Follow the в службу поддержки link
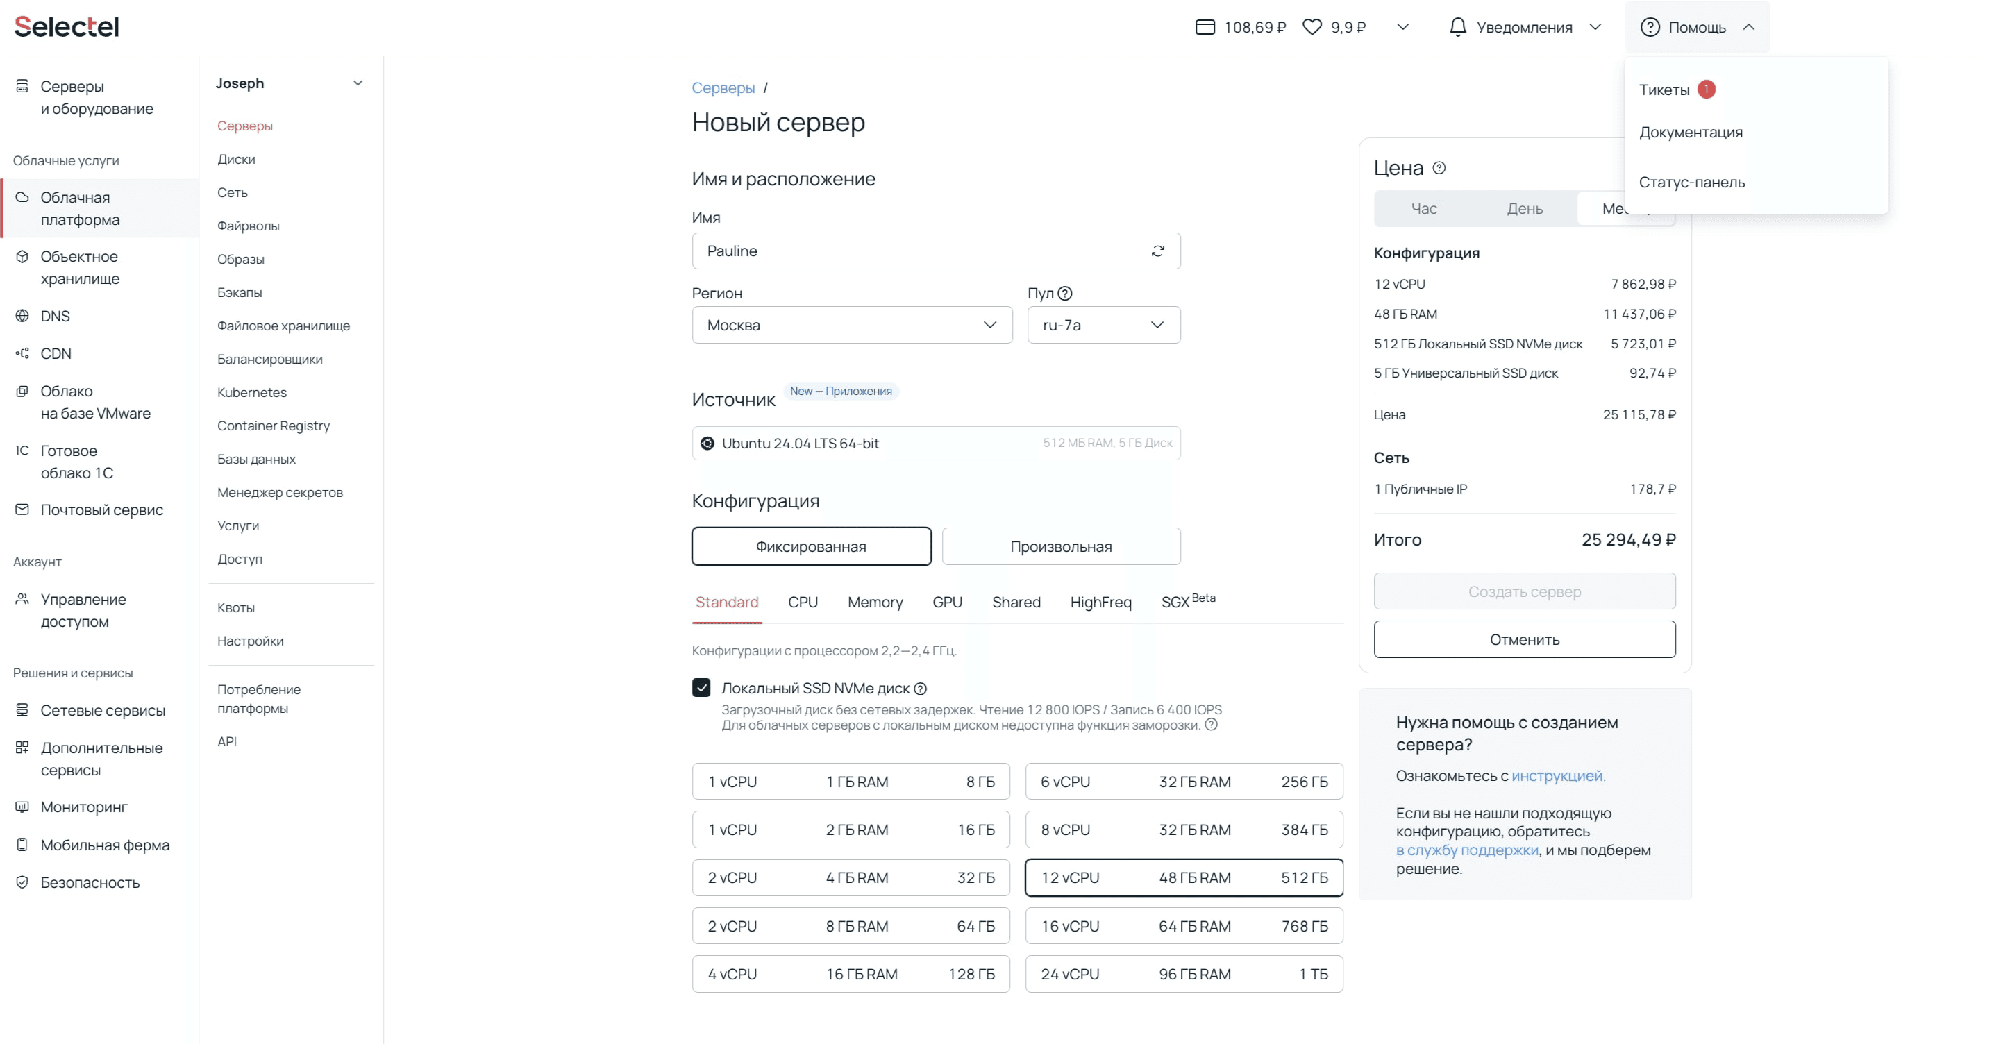Viewport: 1994px width, 1044px height. click(x=1467, y=850)
